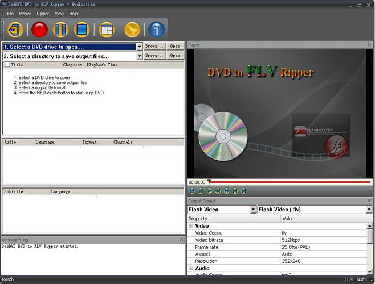Select the Frame rate 25.0fps(PAL) value
This screenshot has height=284, width=375.
tap(324, 247)
